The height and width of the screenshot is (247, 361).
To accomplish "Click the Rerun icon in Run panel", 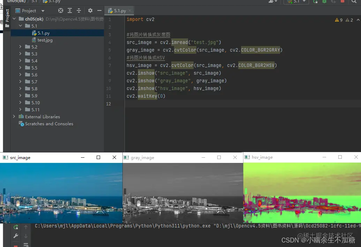I will (x=16, y=227).
